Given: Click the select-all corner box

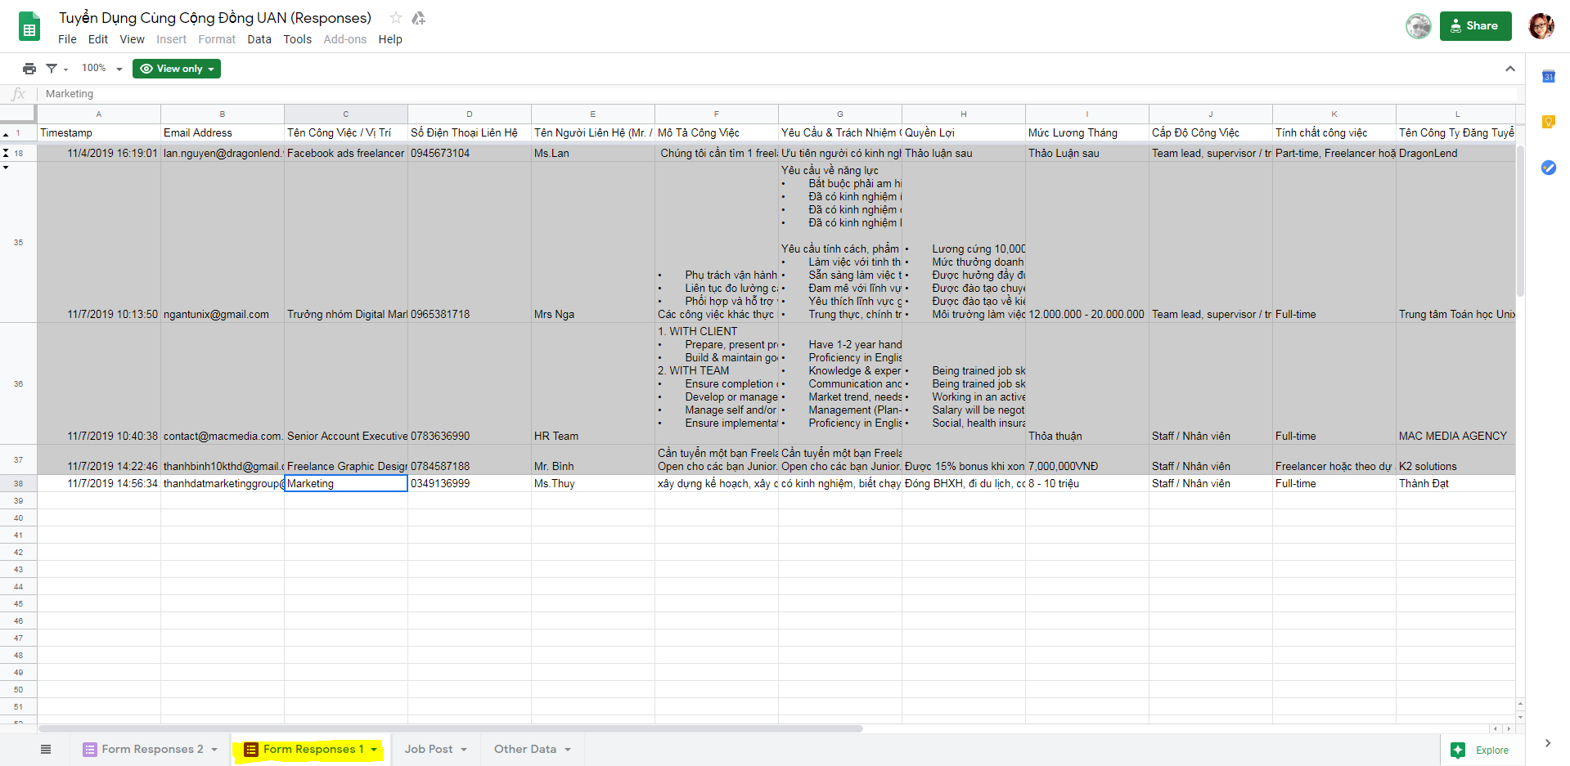Looking at the screenshot, I should pyautogui.click(x=18, y=114).
